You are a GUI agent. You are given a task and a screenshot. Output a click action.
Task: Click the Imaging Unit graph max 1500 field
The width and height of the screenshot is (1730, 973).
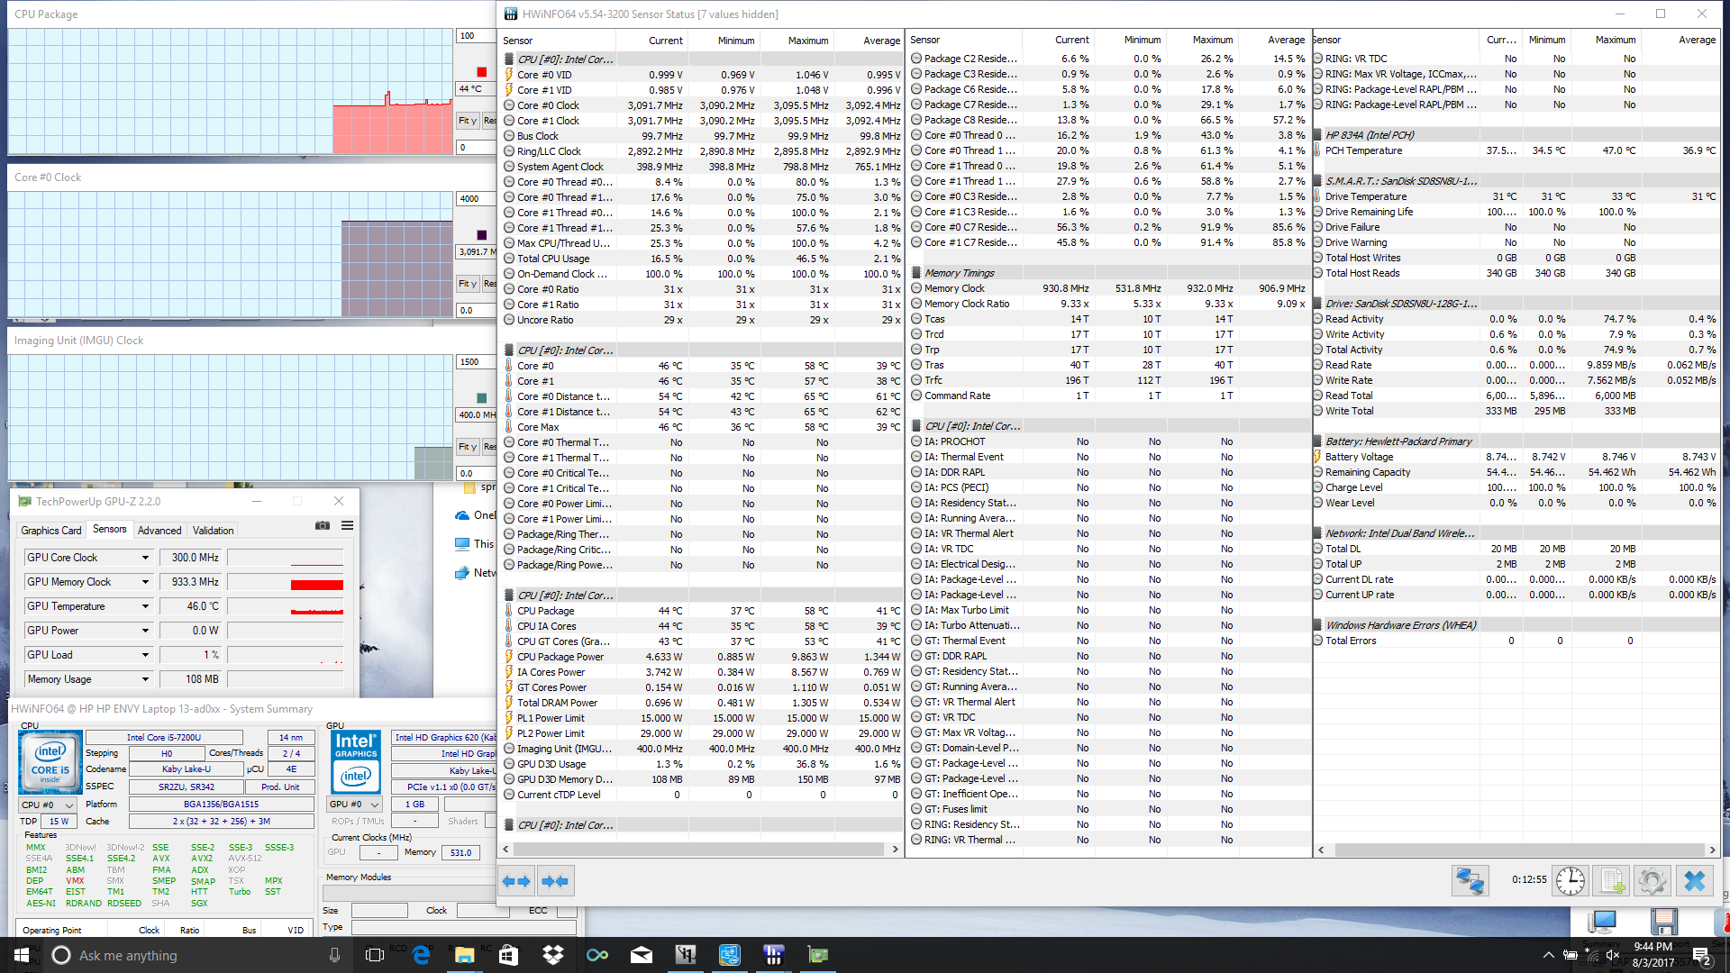tap(476, 362)
